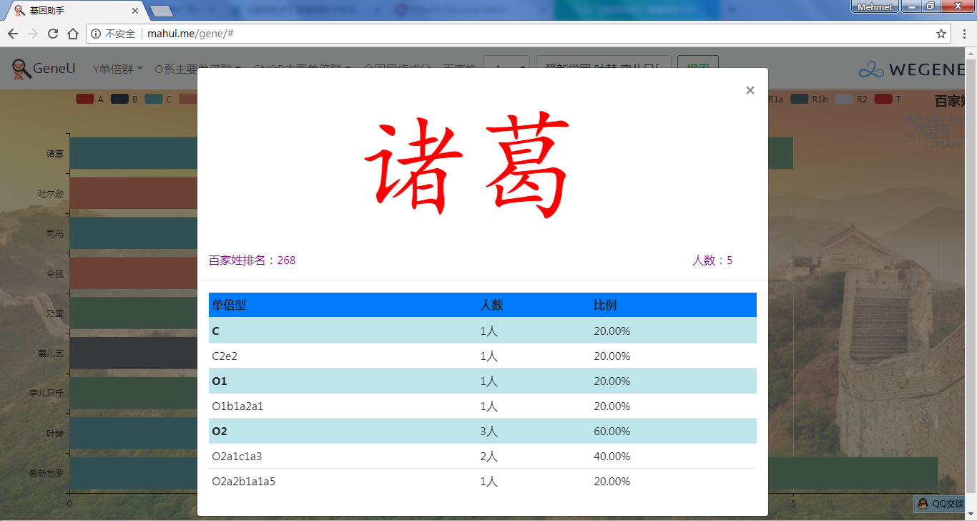Viewport: 977px width, 521px height.
Task: Click the address bar showing mahui.me/gene
Action: 501,34
